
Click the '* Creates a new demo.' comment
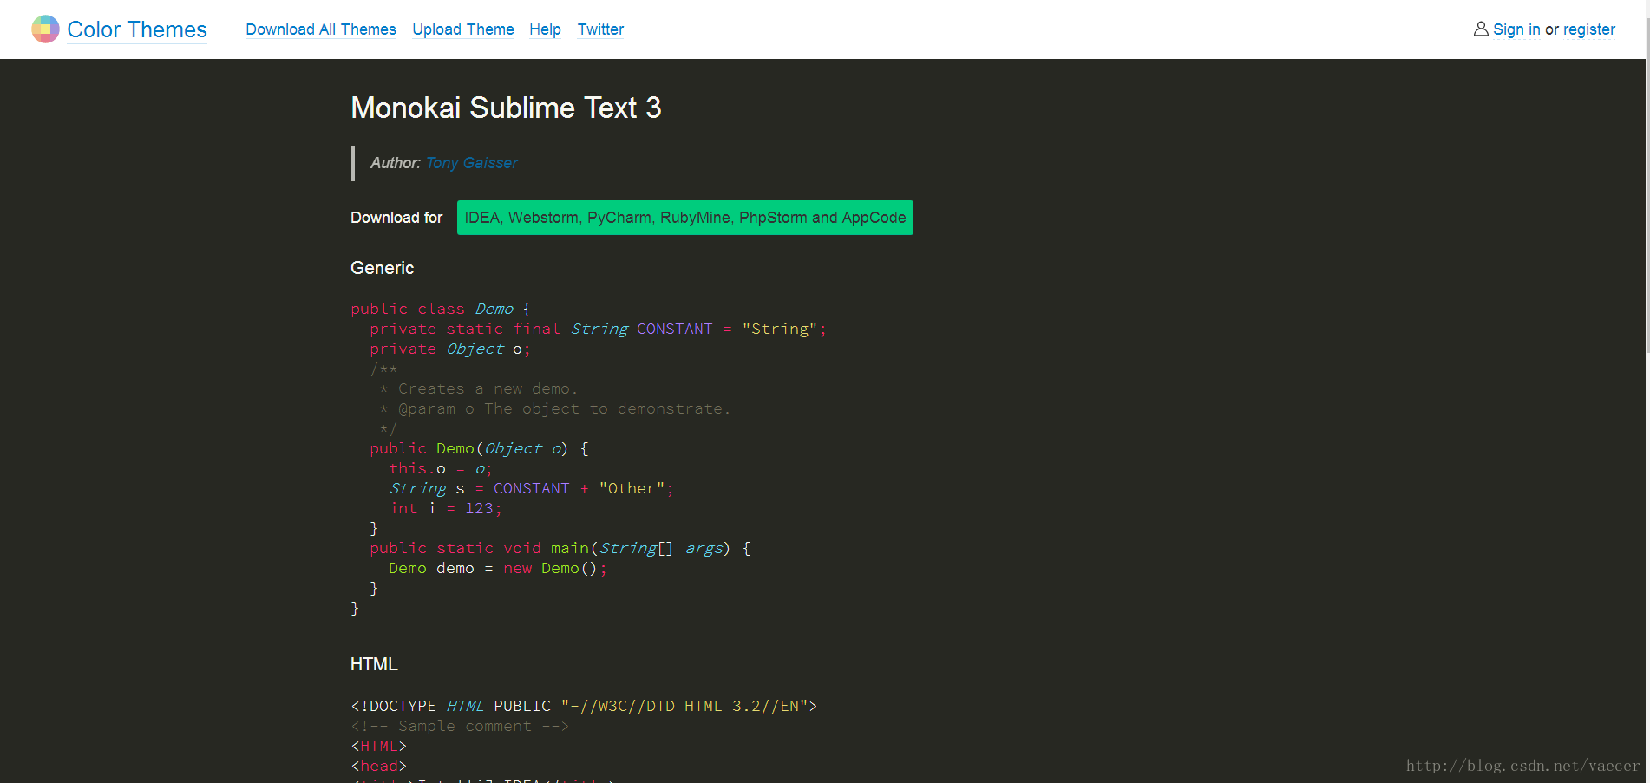point(479,388)
